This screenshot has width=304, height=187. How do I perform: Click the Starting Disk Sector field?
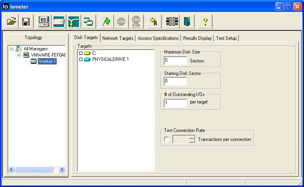[x=175, y=81]
